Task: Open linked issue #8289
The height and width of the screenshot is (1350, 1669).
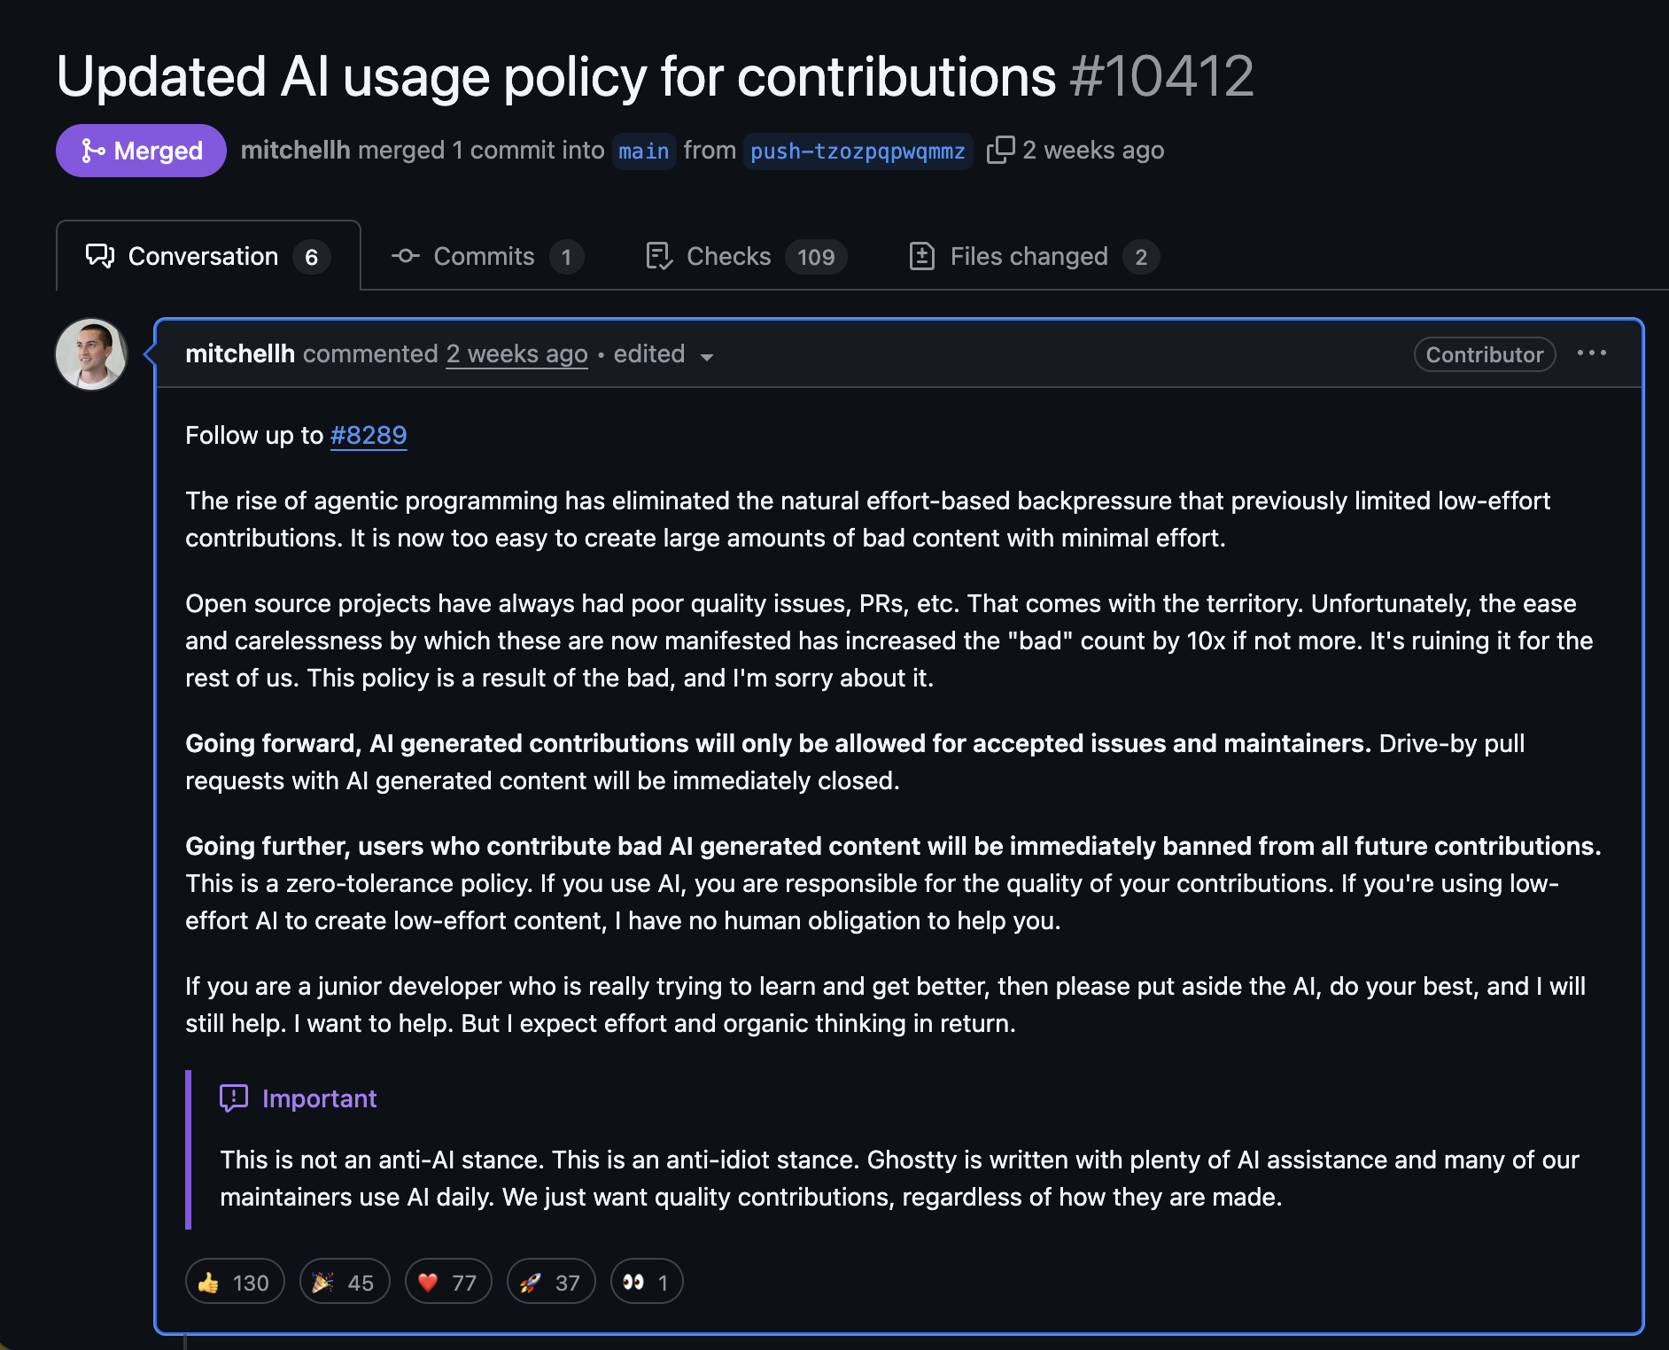Action: [368, 435]
